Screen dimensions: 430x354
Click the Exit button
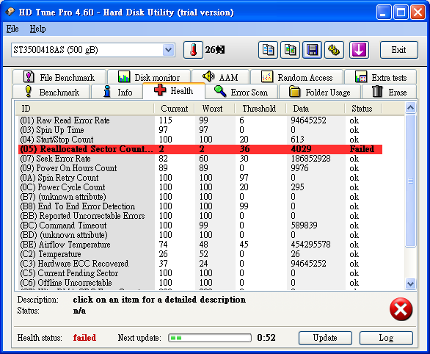(x=399, y=50)
